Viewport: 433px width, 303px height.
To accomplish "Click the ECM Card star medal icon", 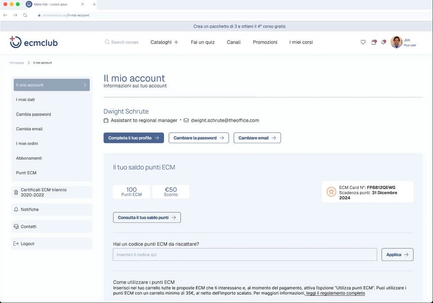I will [331, 192].
